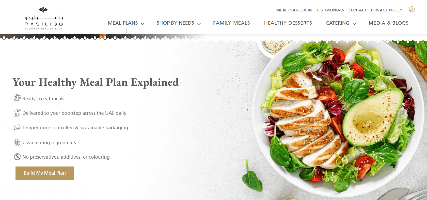427x200 pixels.
Task: Open the user account profile icon
Action: pos(412,9)
